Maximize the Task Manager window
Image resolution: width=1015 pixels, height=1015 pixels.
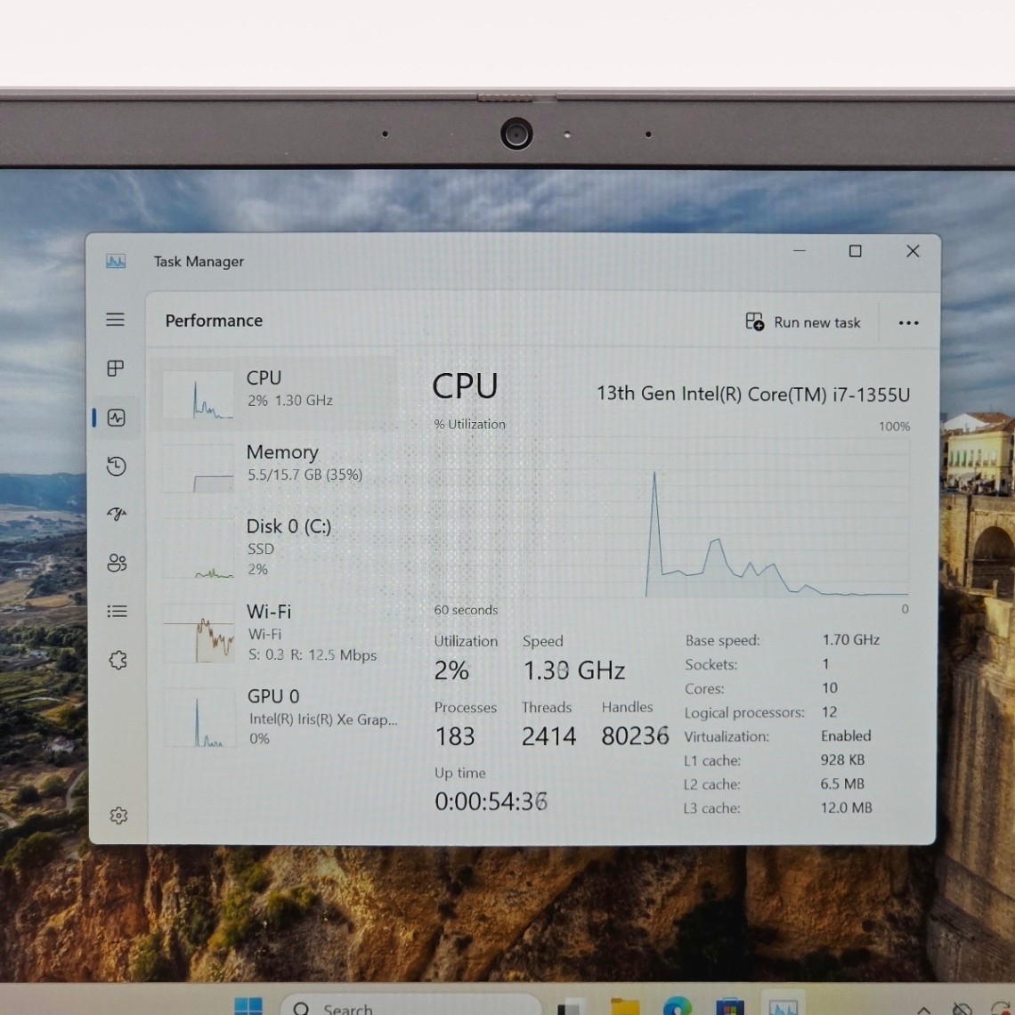(x=855, y=251)
